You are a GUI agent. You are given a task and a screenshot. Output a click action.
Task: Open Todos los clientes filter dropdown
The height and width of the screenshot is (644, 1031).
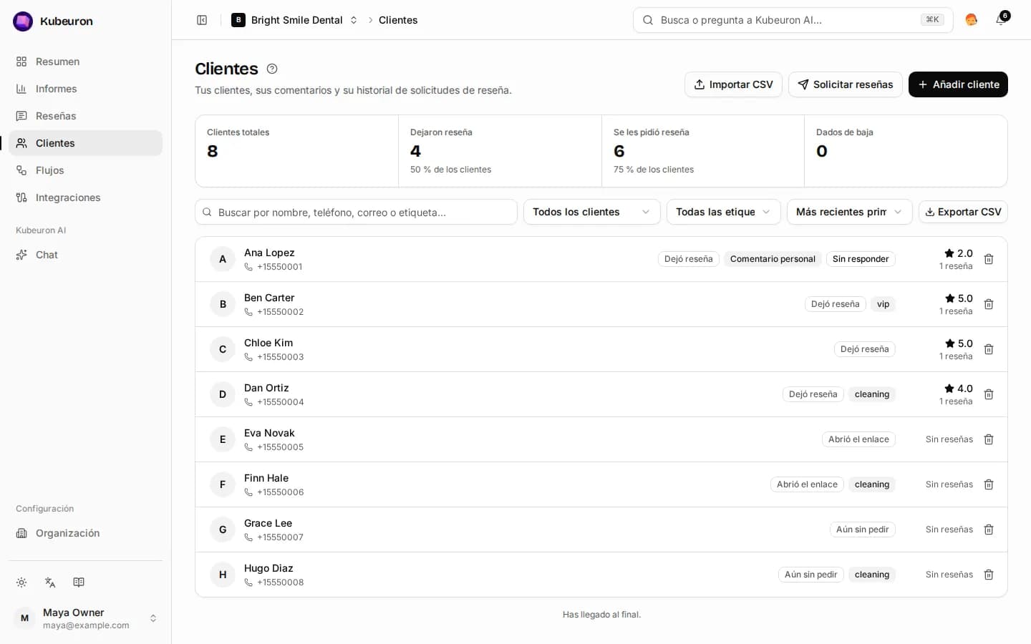click(591, 212)
